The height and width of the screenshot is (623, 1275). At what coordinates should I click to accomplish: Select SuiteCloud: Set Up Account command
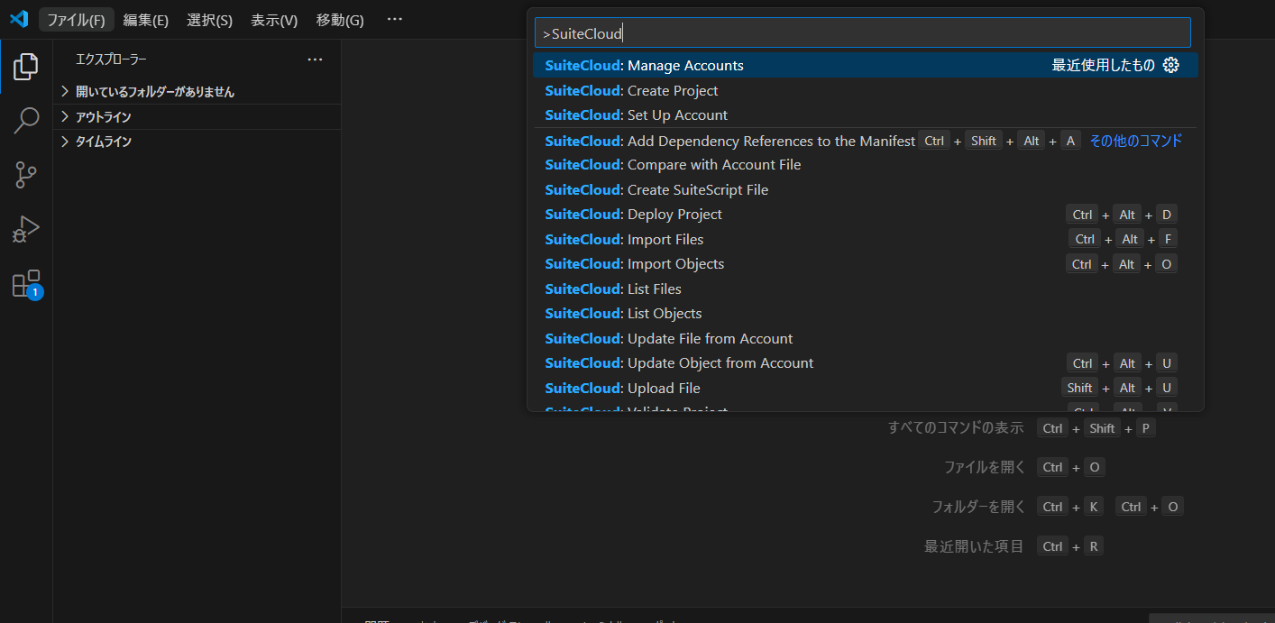[866, 115]
